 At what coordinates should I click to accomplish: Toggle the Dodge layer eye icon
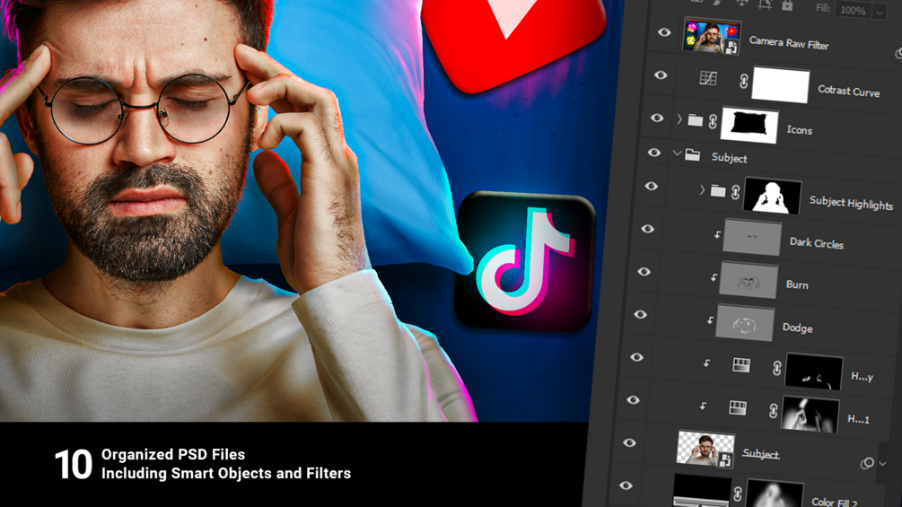tap(640, 314)
